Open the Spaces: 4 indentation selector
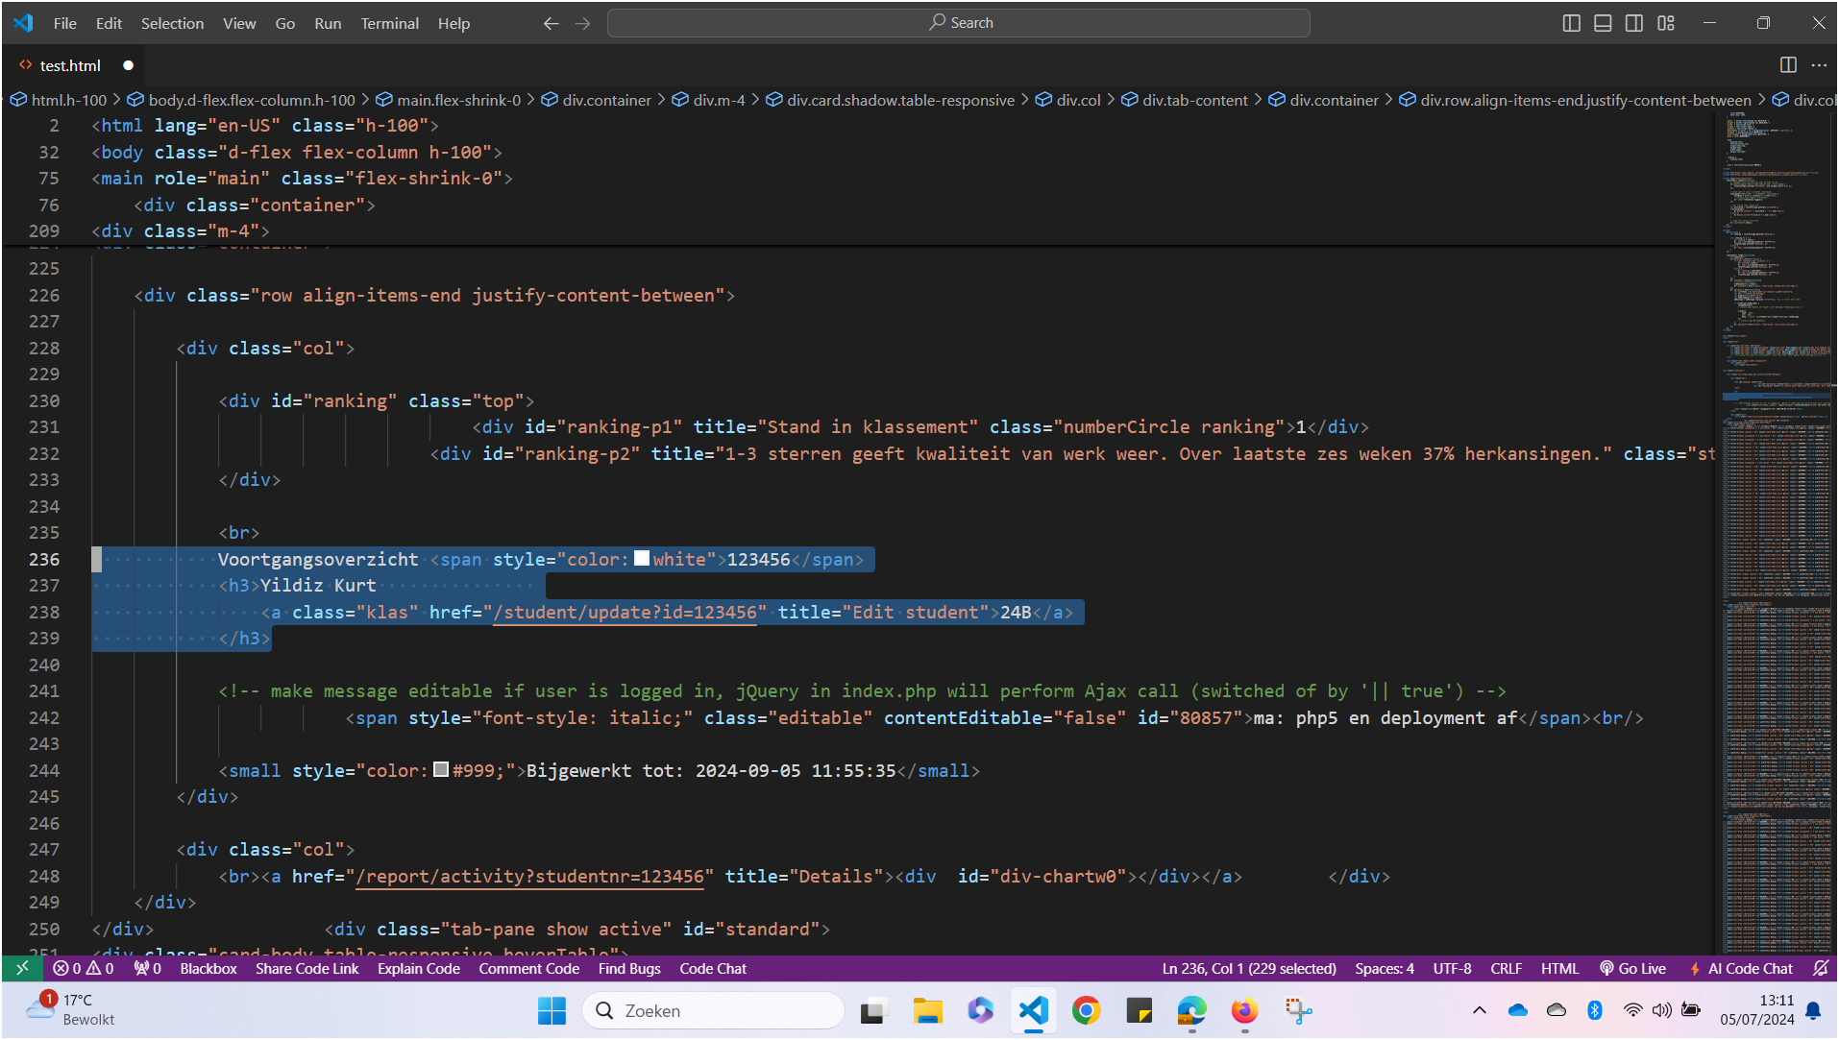 [1384, 968]
